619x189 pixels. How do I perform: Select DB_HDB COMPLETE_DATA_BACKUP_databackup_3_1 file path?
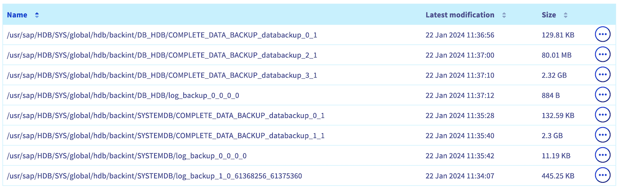point(162,75)
